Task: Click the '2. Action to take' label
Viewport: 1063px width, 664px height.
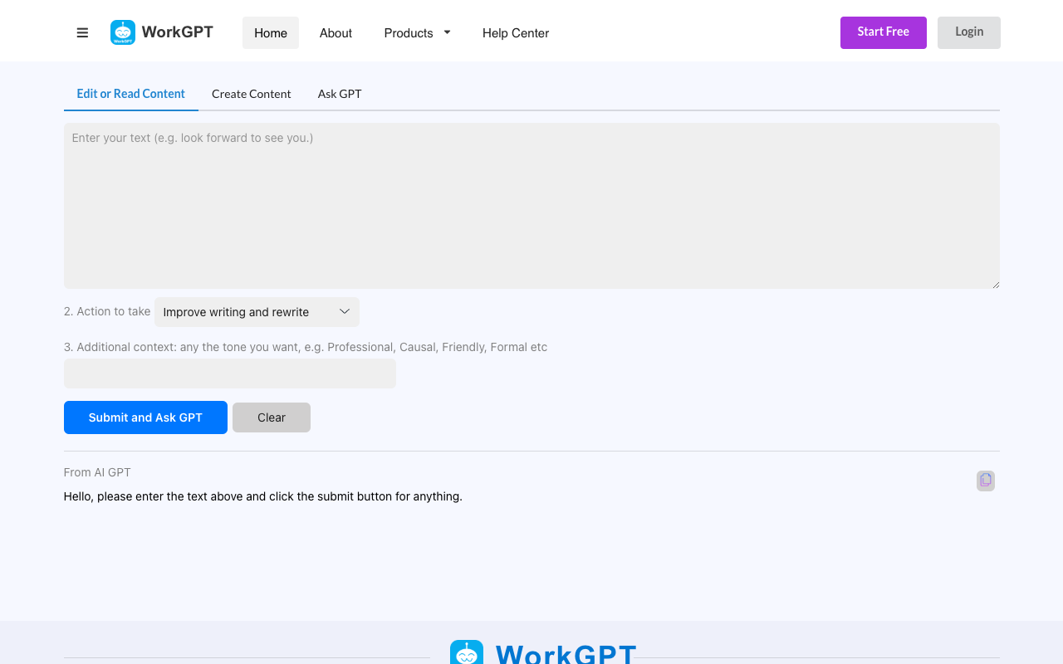Action: pyautogui.click(x=107, y=311)
